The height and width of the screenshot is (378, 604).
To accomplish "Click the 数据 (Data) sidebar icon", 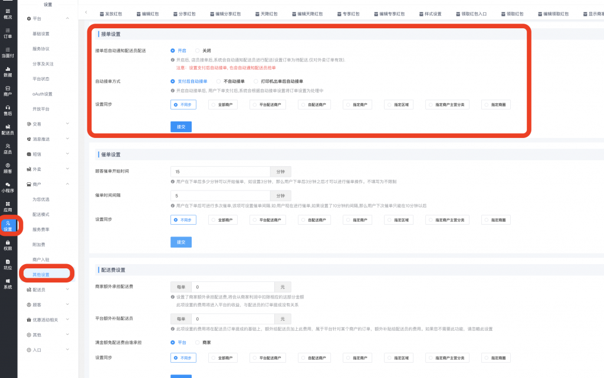I will [8, 71].
